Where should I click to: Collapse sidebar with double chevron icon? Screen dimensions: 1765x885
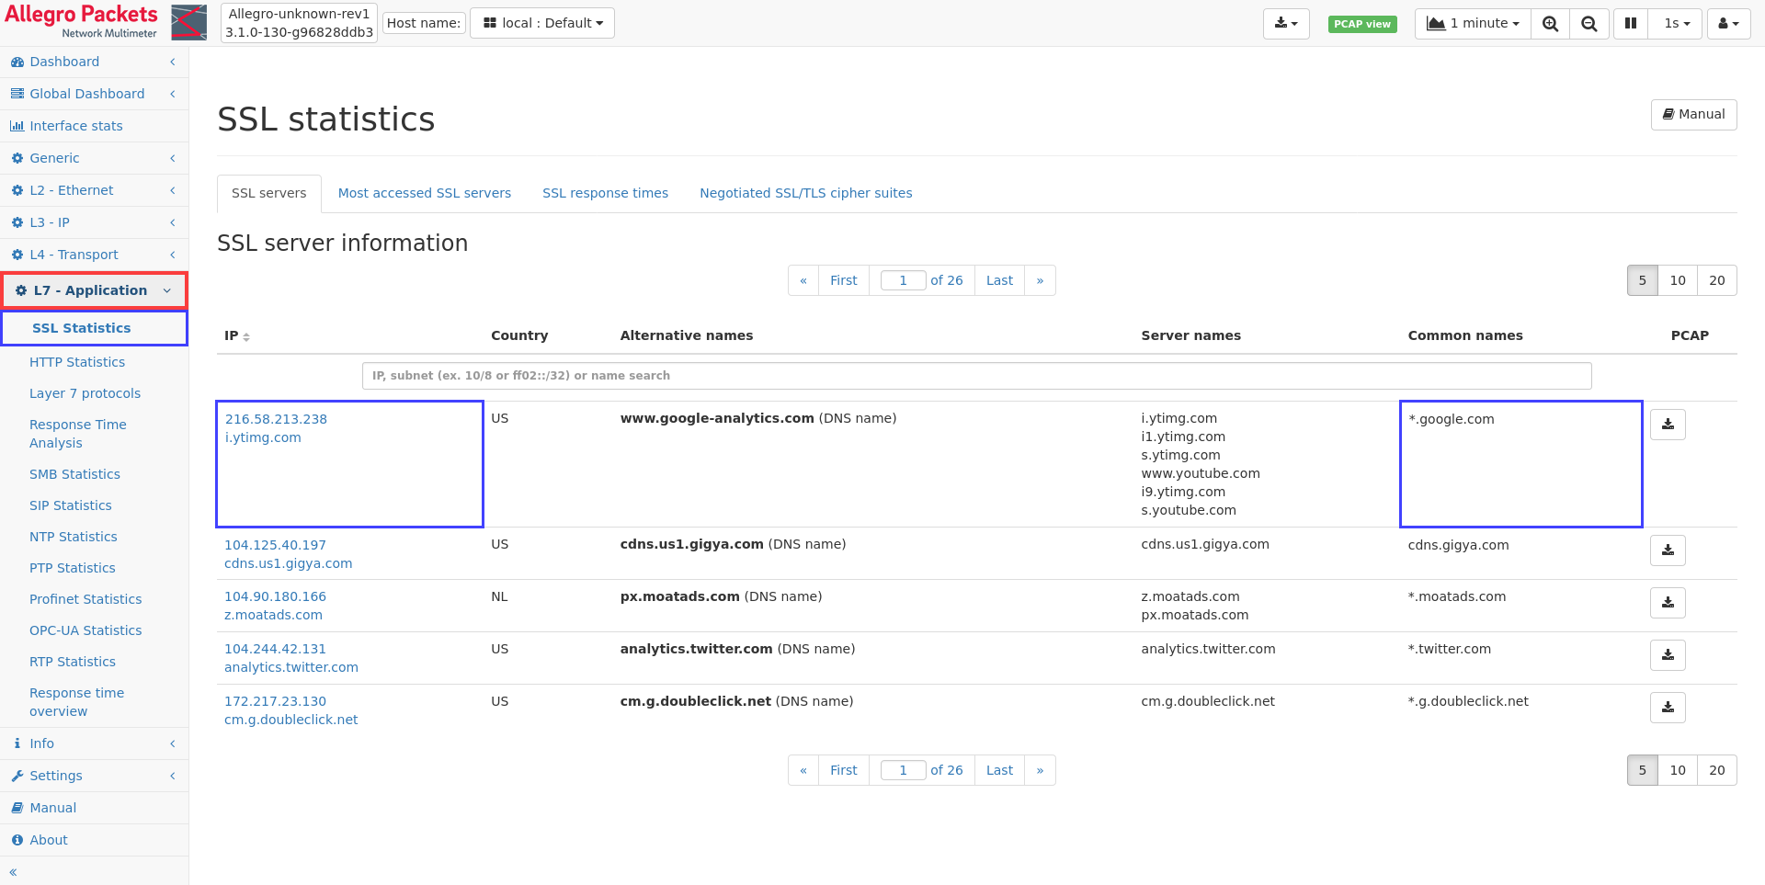[x=13, y=872]
